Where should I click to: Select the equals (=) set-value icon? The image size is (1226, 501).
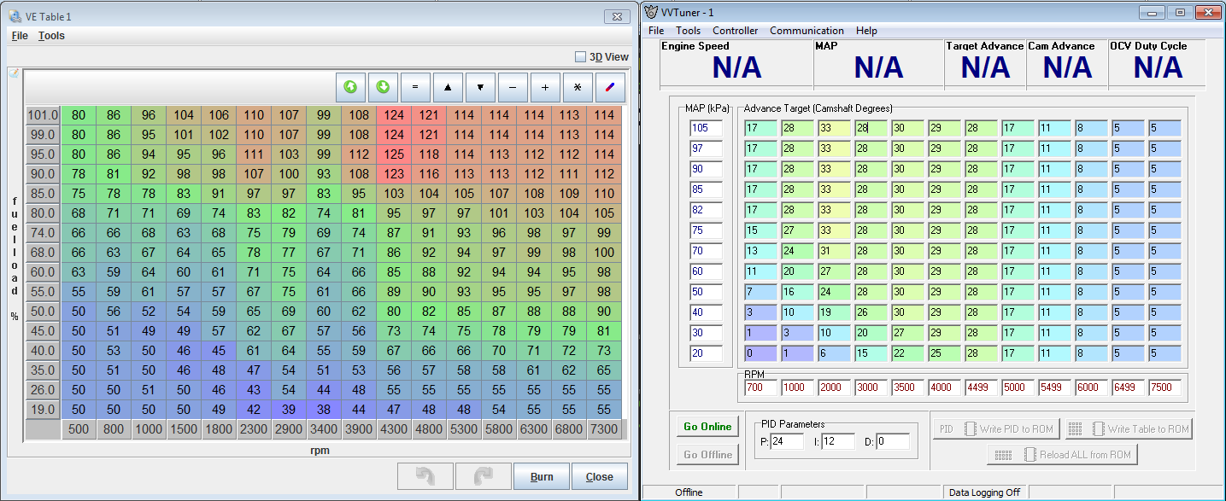pos(415,86)
